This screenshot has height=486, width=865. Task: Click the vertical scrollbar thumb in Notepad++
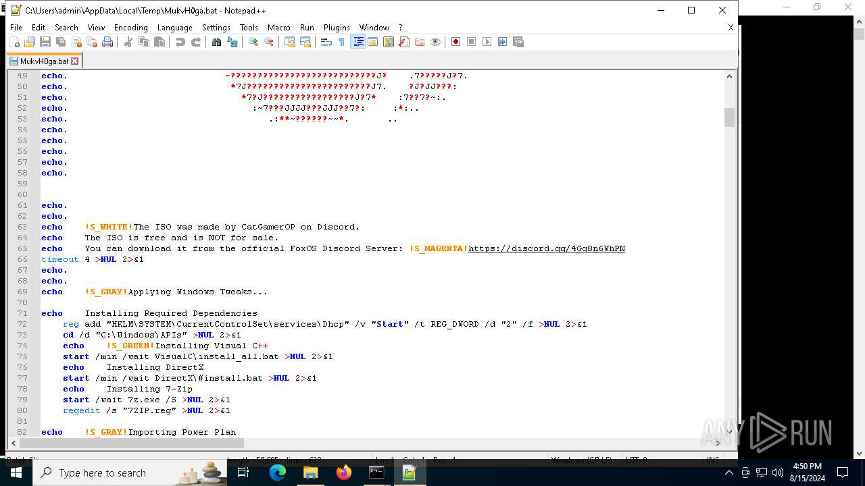pyautogui.click(x=729, y=117)
